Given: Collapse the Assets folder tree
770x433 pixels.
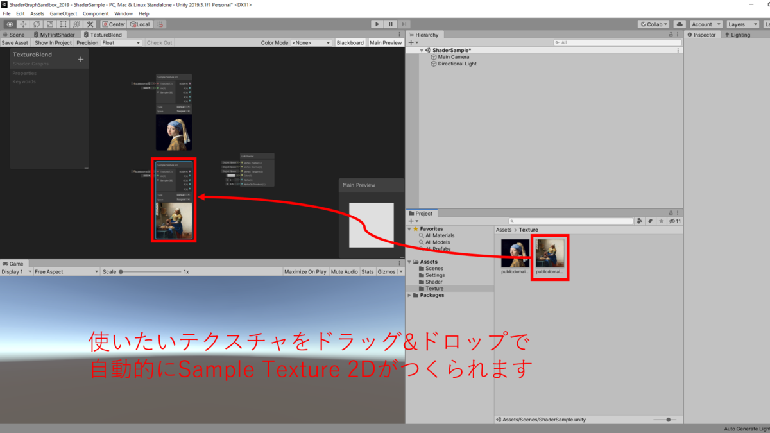Looking at the screenshot, I should 409,262.
